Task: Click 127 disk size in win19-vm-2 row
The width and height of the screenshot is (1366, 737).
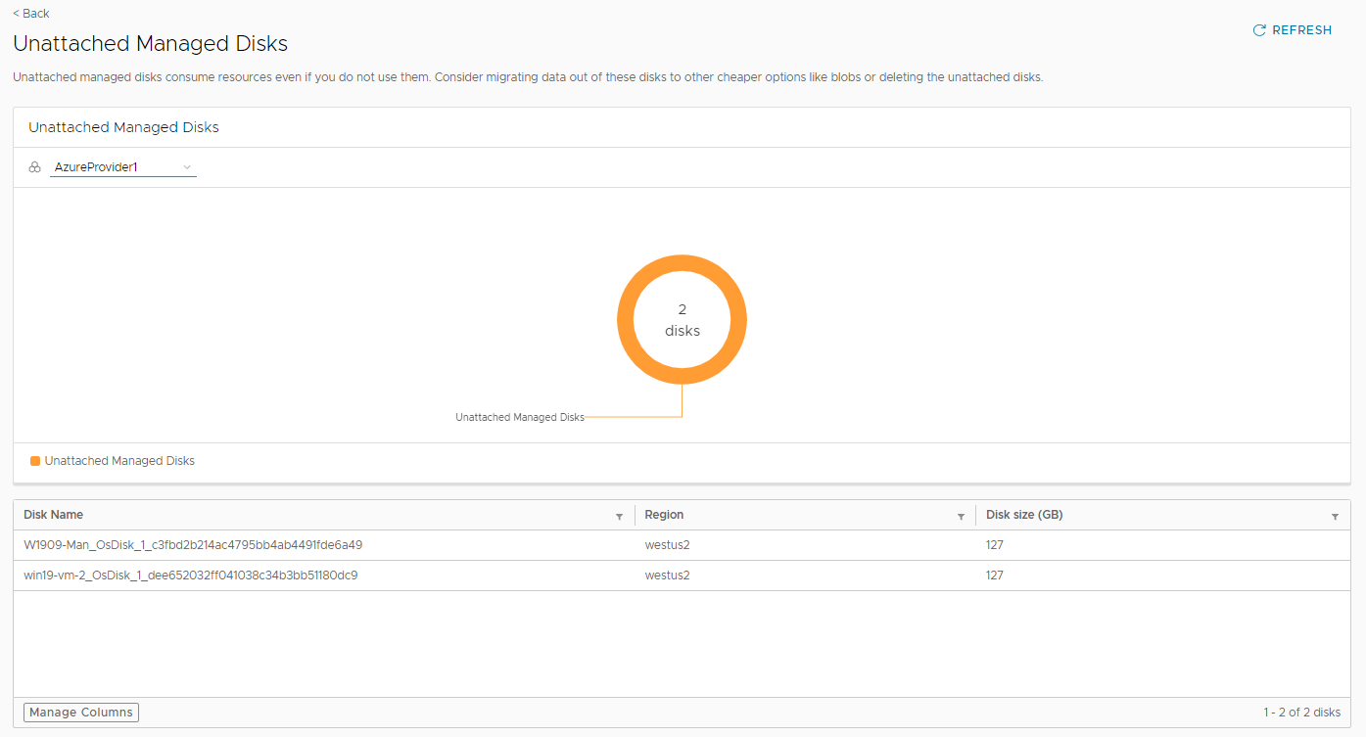Action: pos(995,576)
